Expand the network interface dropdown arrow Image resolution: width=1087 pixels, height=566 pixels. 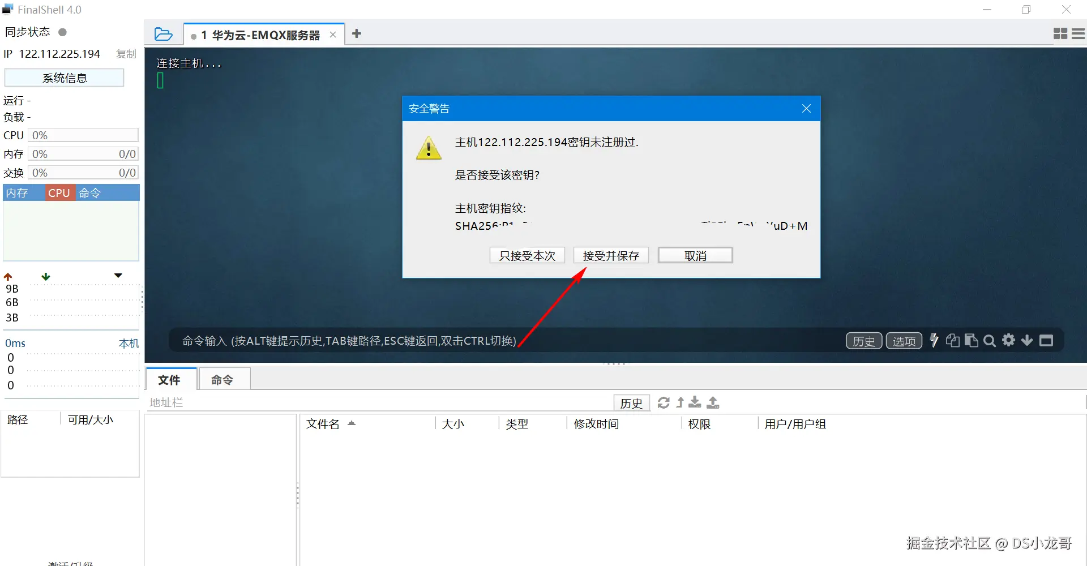(118, 276)
